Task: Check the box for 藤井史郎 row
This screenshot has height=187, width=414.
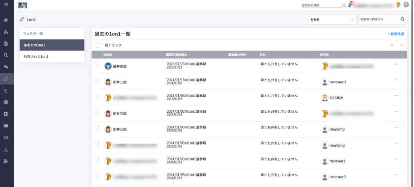Action: point(96,65)
